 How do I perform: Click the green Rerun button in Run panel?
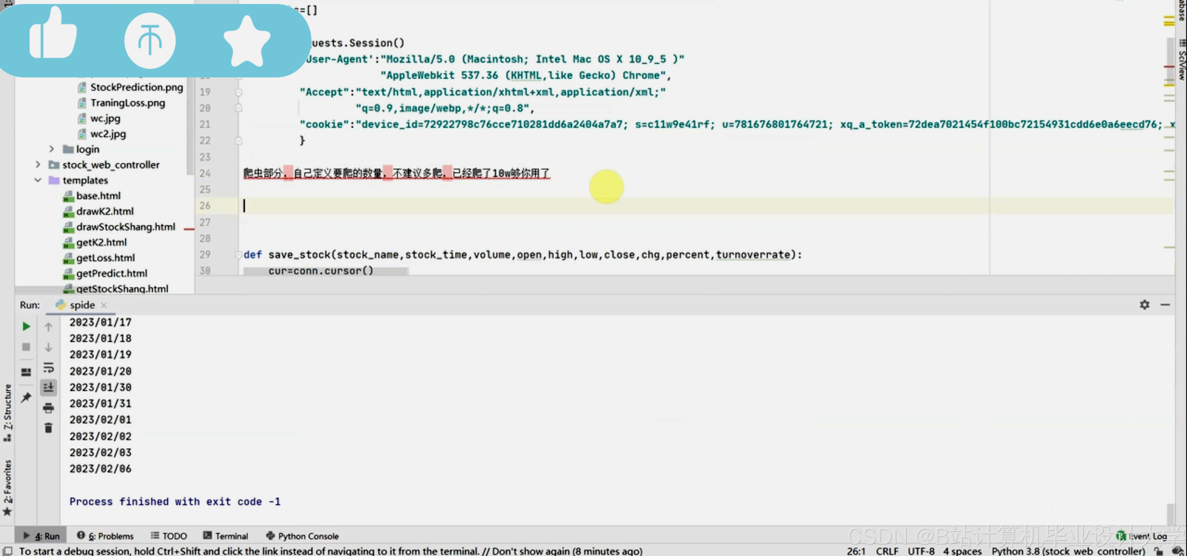(x=26, y=326)
